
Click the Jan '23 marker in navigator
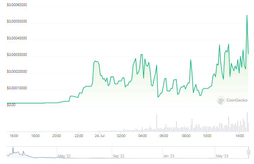(169, 156)
